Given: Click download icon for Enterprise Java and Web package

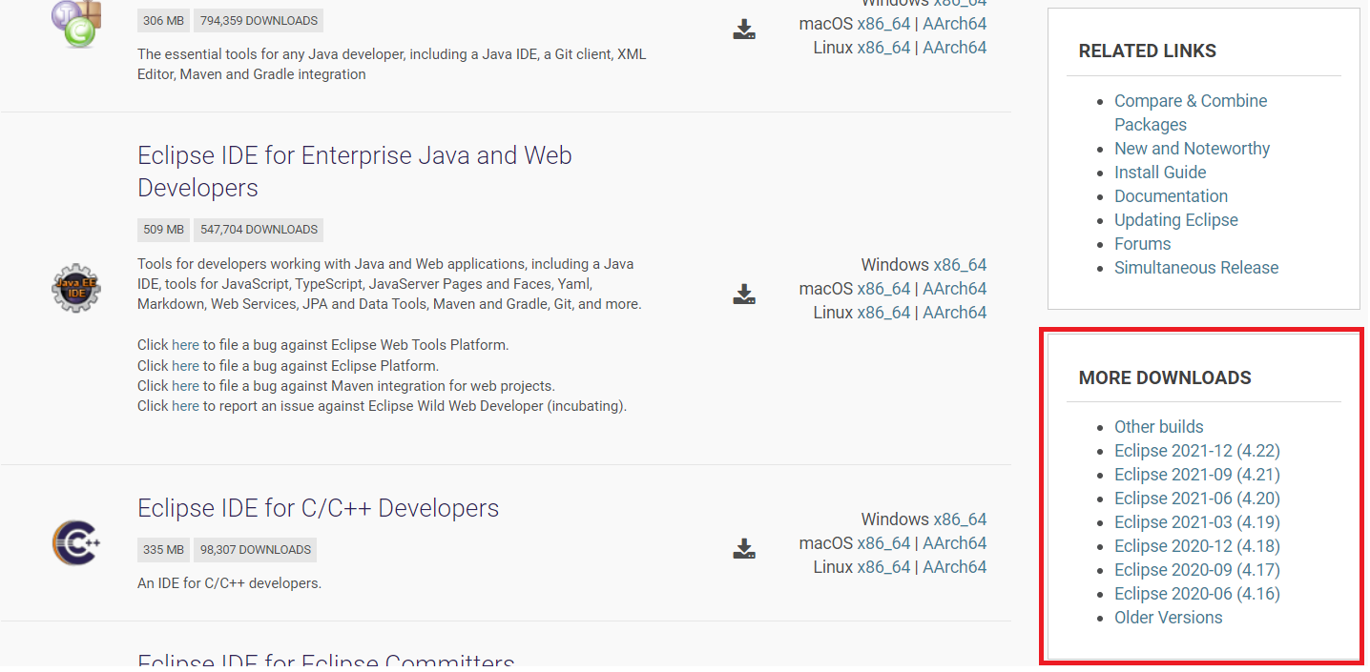Looking at the screenshot, I should coord(744,294).
